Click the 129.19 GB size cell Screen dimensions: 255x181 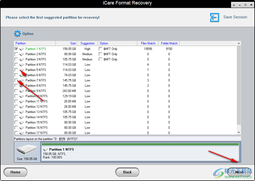click(69, 96)
